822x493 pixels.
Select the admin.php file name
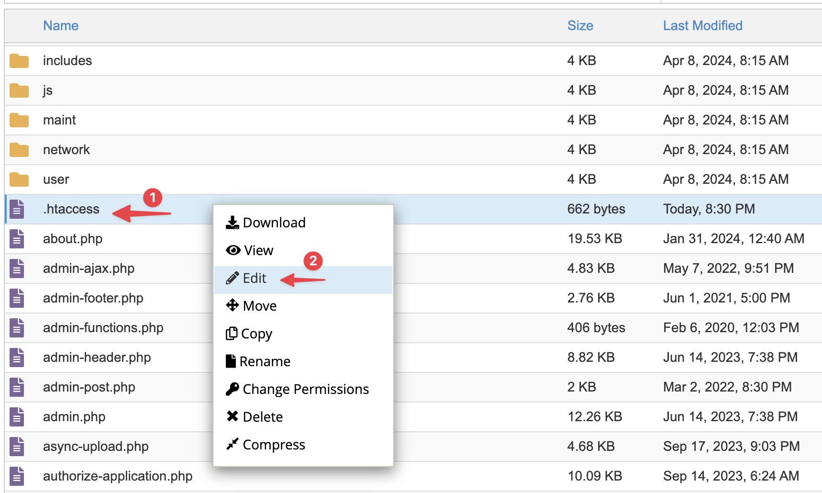(x=74, y=417)
